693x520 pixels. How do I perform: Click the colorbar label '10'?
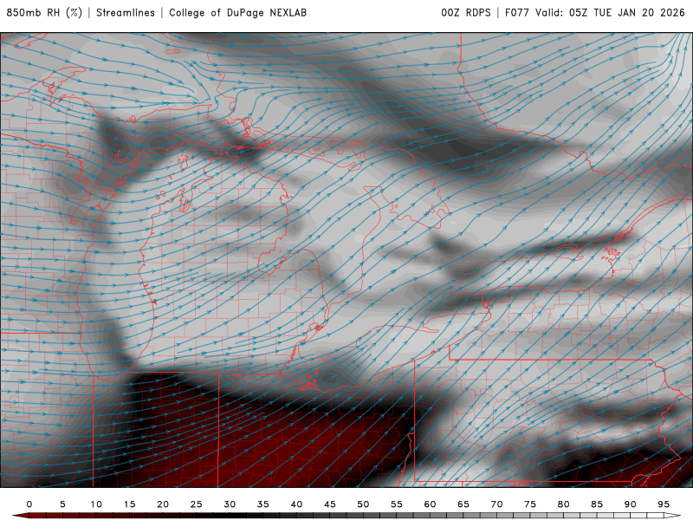pyautogui.click(x=96, y=504)
